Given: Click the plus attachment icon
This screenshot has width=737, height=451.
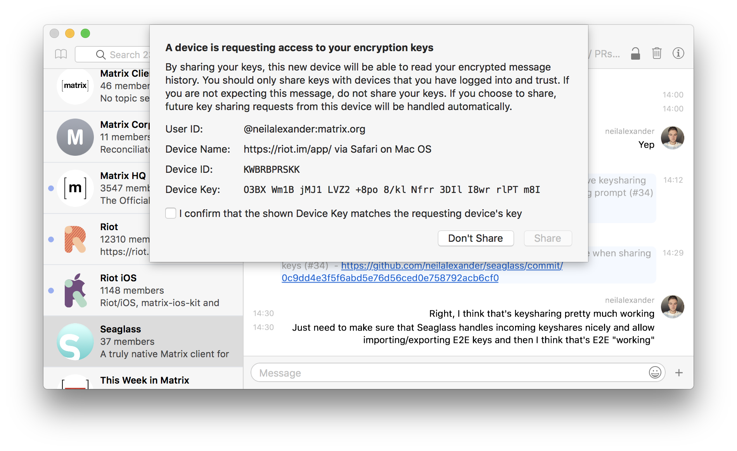Looking at the screenshot, I should [x=679, y=373].
